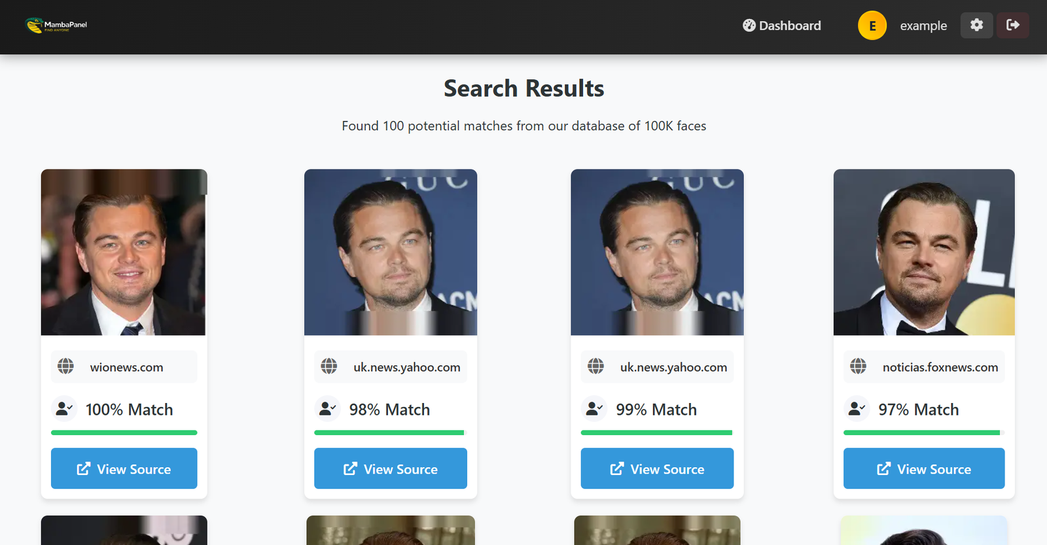Click the person icon next to 97% Match

tap(856, 408)
